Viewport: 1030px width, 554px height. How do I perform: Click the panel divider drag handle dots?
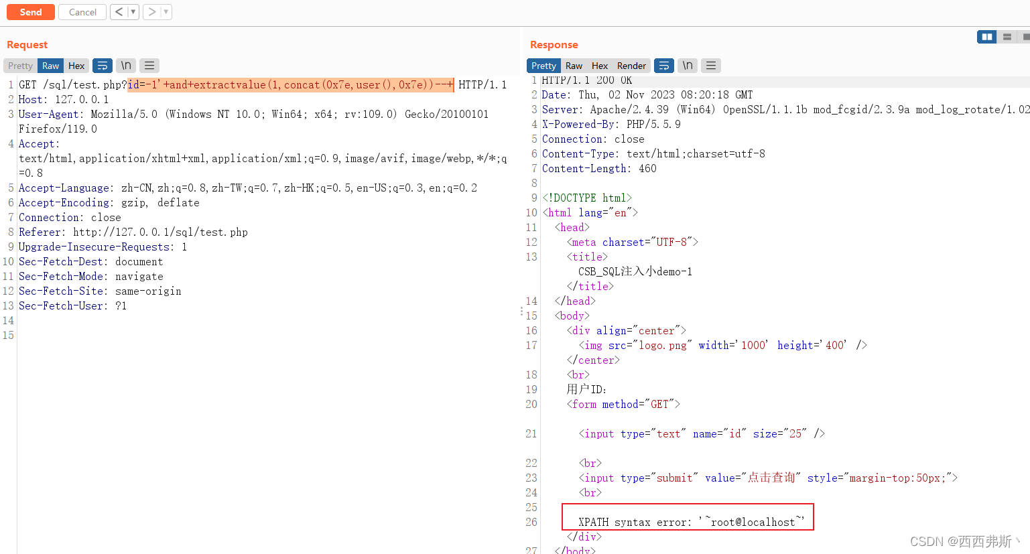521,311
